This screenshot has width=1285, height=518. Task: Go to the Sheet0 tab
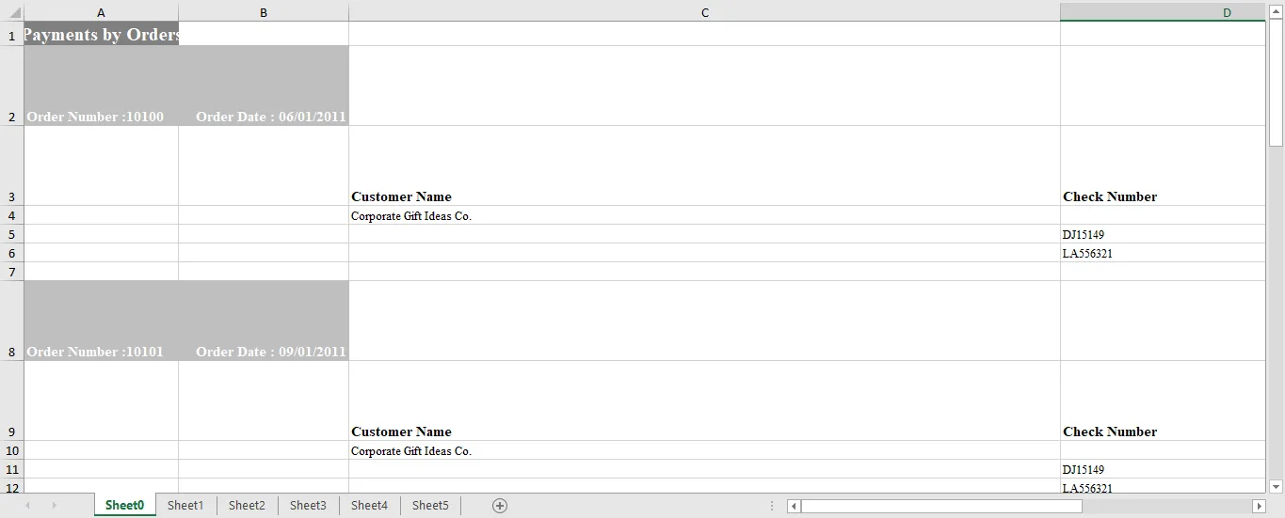click(124, 506)
